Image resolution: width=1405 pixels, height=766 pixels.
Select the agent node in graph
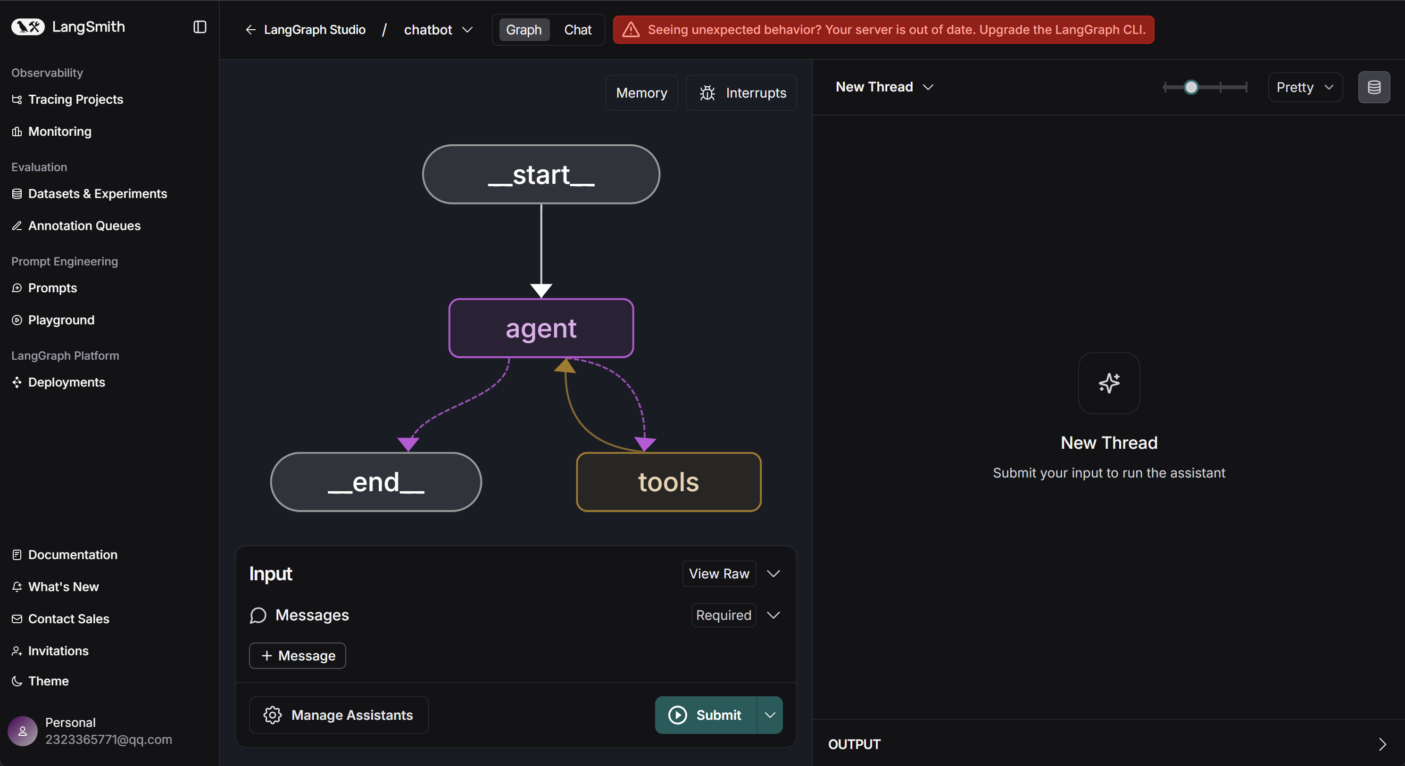pyautogui.click(x=541, y=328)
